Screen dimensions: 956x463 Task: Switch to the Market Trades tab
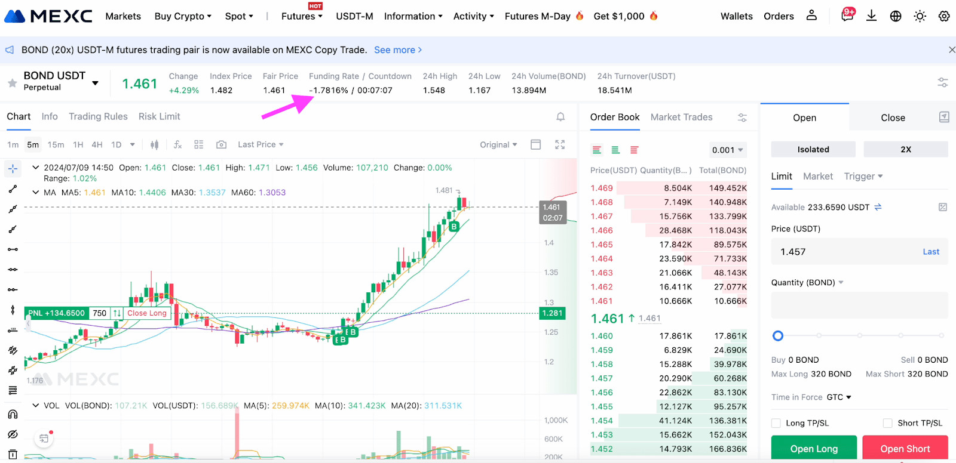point(681,117)
